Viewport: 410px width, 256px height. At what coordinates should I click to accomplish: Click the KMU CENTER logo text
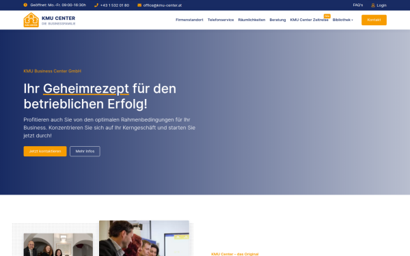[58, 18]
